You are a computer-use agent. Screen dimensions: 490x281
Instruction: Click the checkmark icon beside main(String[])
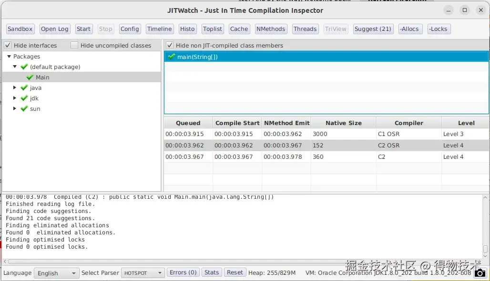click(171, 57)
